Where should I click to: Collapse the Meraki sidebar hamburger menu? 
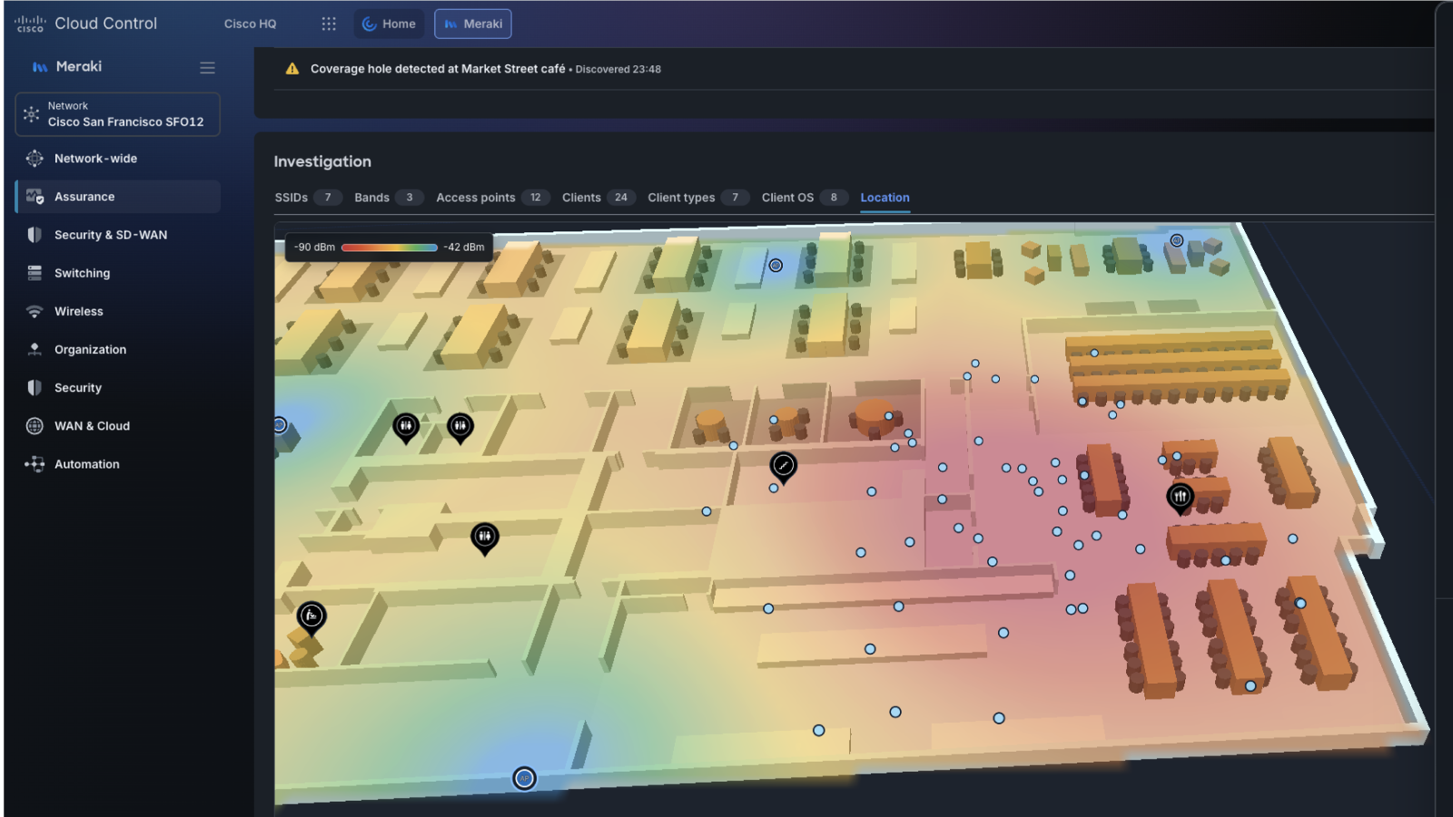pos(207,67)
